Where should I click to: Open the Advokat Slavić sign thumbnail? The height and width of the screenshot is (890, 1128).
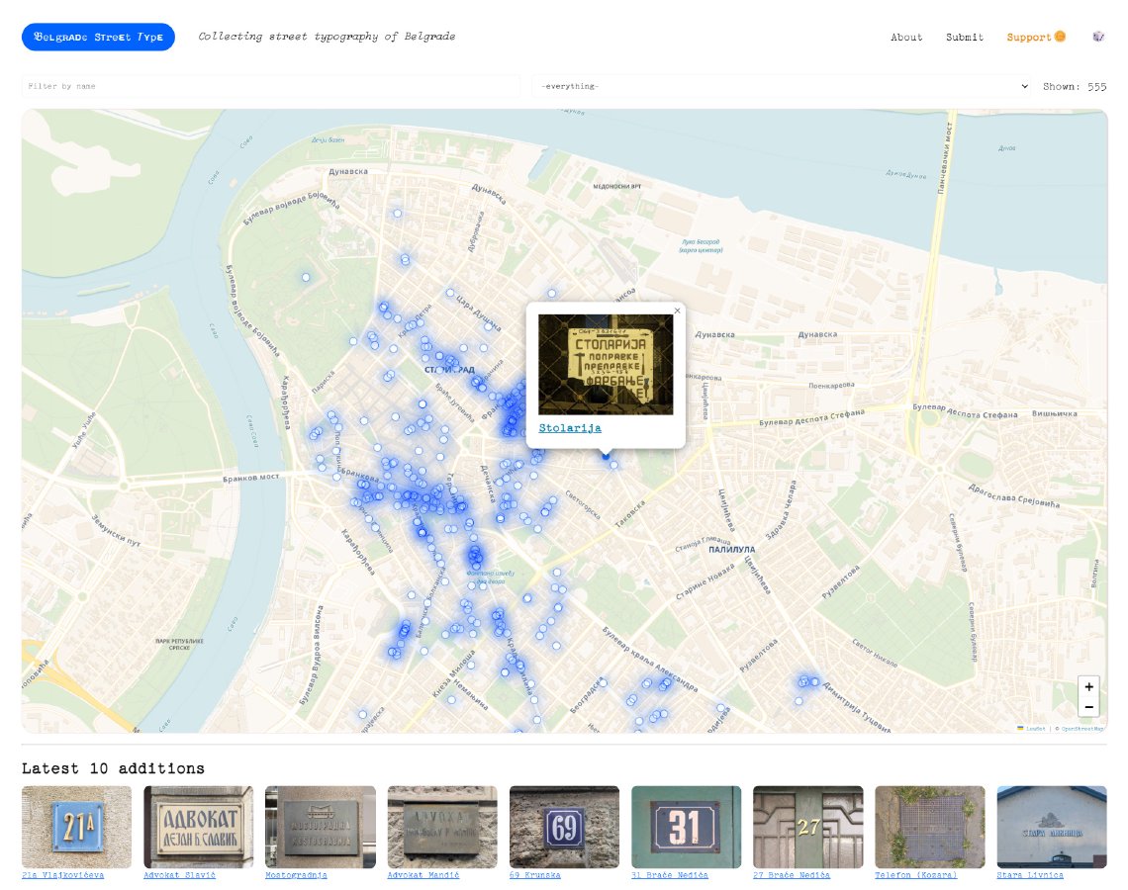pos(199,827)
